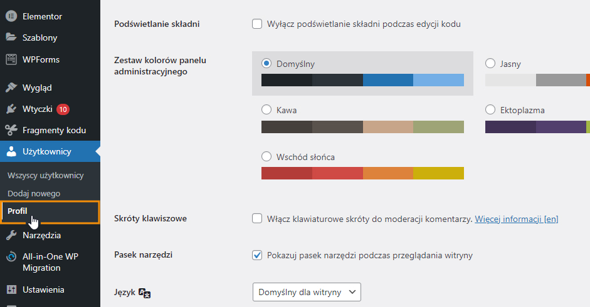Image resolution: width=590 pixels, height=307 pixels.
Task: Click the Wtyczki plugin icon
Action: point(11,109)
